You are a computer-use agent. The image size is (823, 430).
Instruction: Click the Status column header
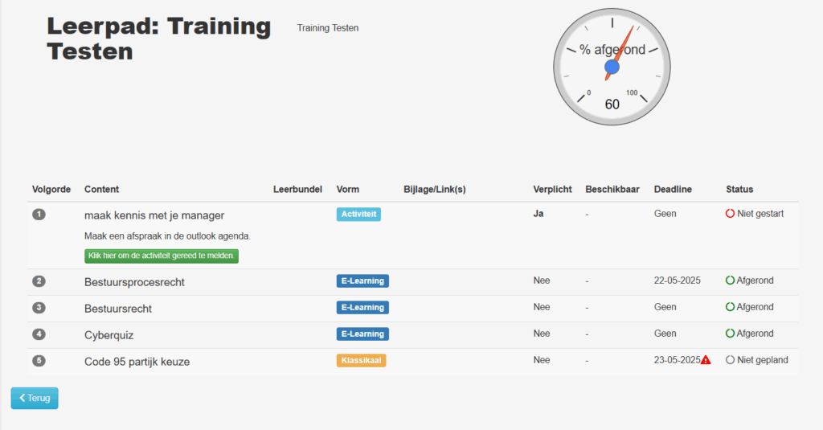pyautogui.click(x=739, y=190)
